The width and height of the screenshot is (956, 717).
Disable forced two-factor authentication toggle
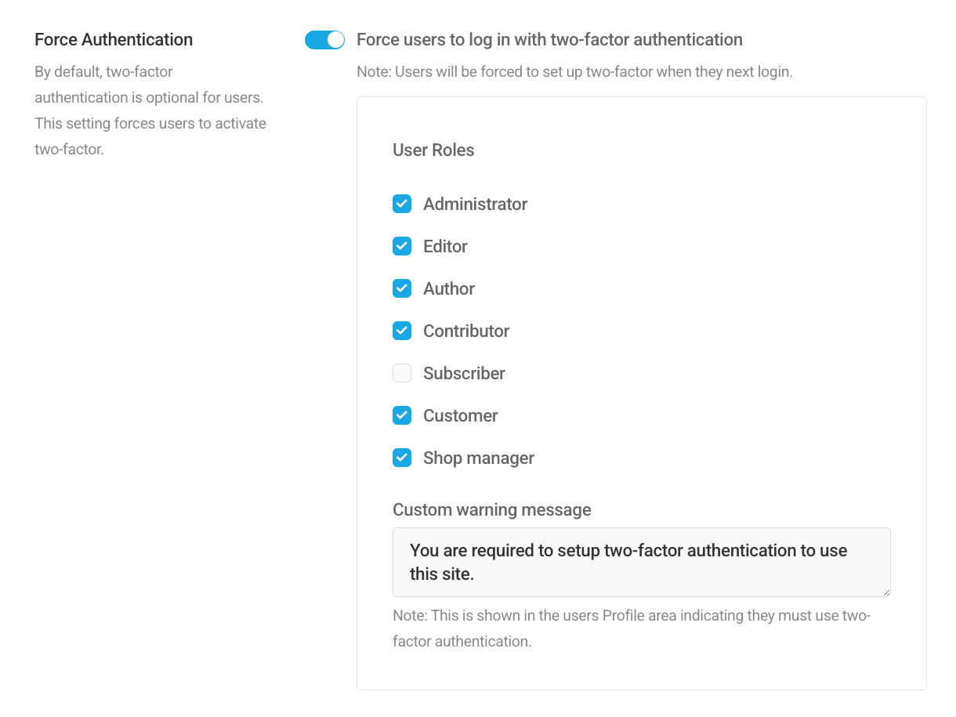[x=324, y=39]
